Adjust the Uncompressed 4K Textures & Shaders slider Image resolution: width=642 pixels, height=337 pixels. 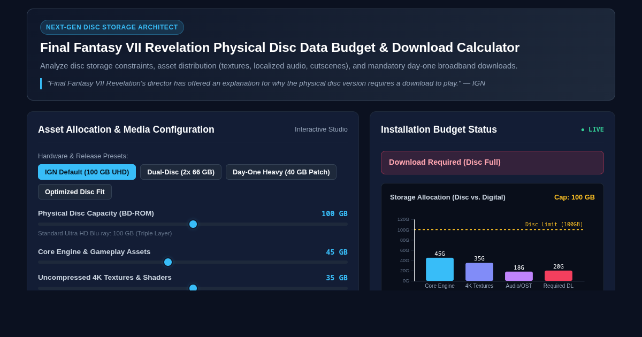tap(193, 288)
